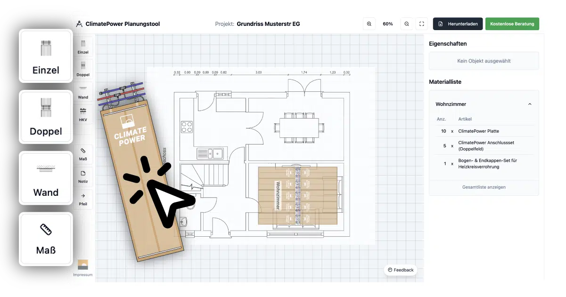Click the zoom out magnifier icon

coord(407,24)
